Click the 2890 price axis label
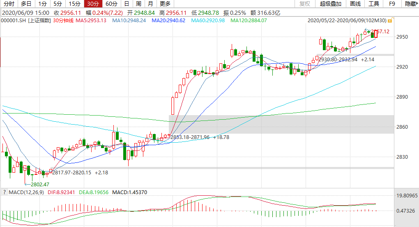The image size is (419, 227). 402,97
